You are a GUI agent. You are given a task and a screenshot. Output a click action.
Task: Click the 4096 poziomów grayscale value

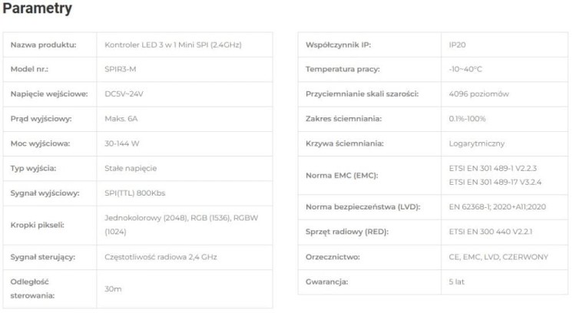point(478,94)
